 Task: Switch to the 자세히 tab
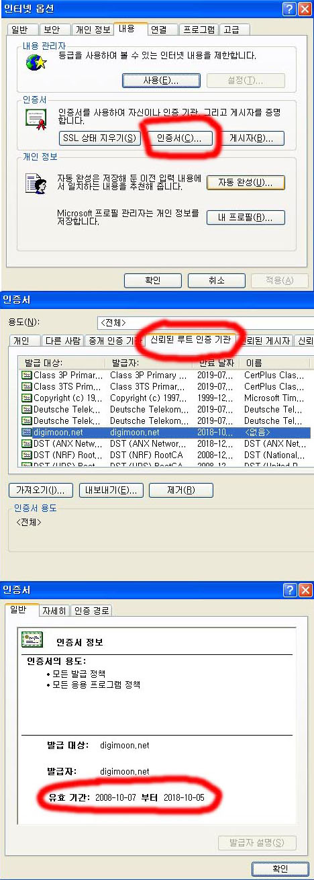click(54, 611)
